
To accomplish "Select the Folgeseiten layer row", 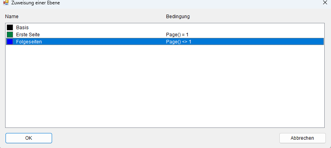I will point(165,41).
